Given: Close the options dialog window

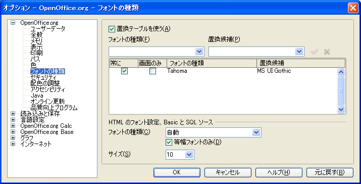Looking at the screenshot, I should pos(353,8).
